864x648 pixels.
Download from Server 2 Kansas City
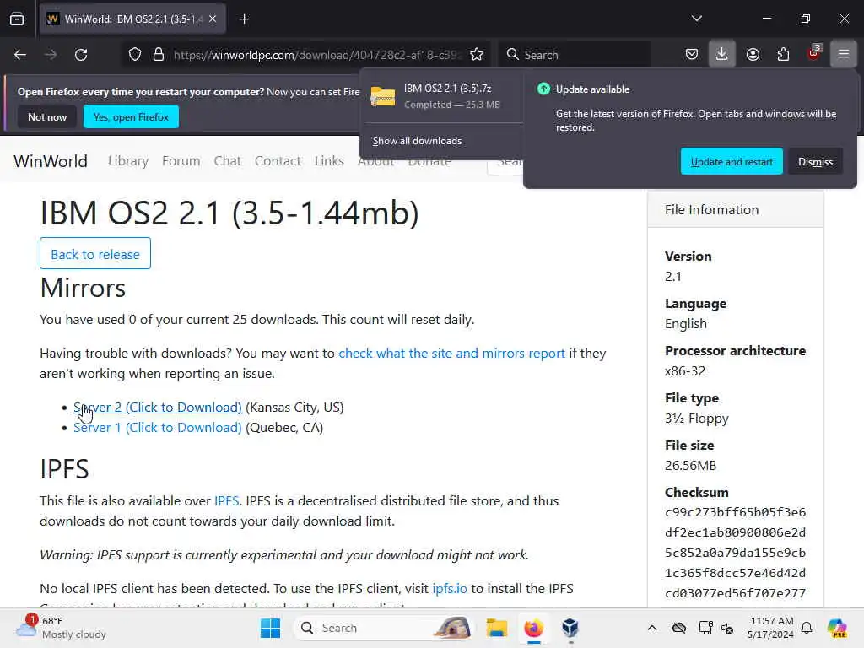[x=158, y=408]
